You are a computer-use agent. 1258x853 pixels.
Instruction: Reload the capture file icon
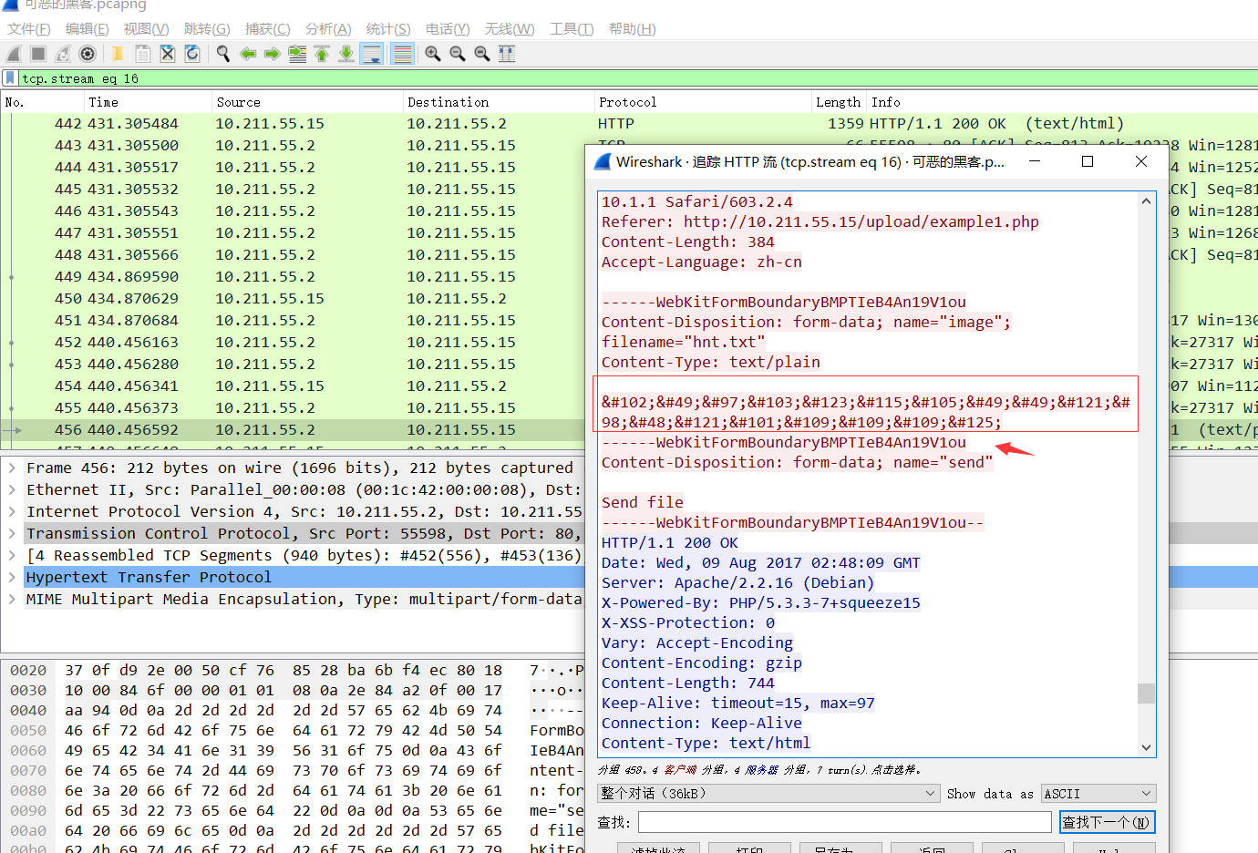click(192, 54)
